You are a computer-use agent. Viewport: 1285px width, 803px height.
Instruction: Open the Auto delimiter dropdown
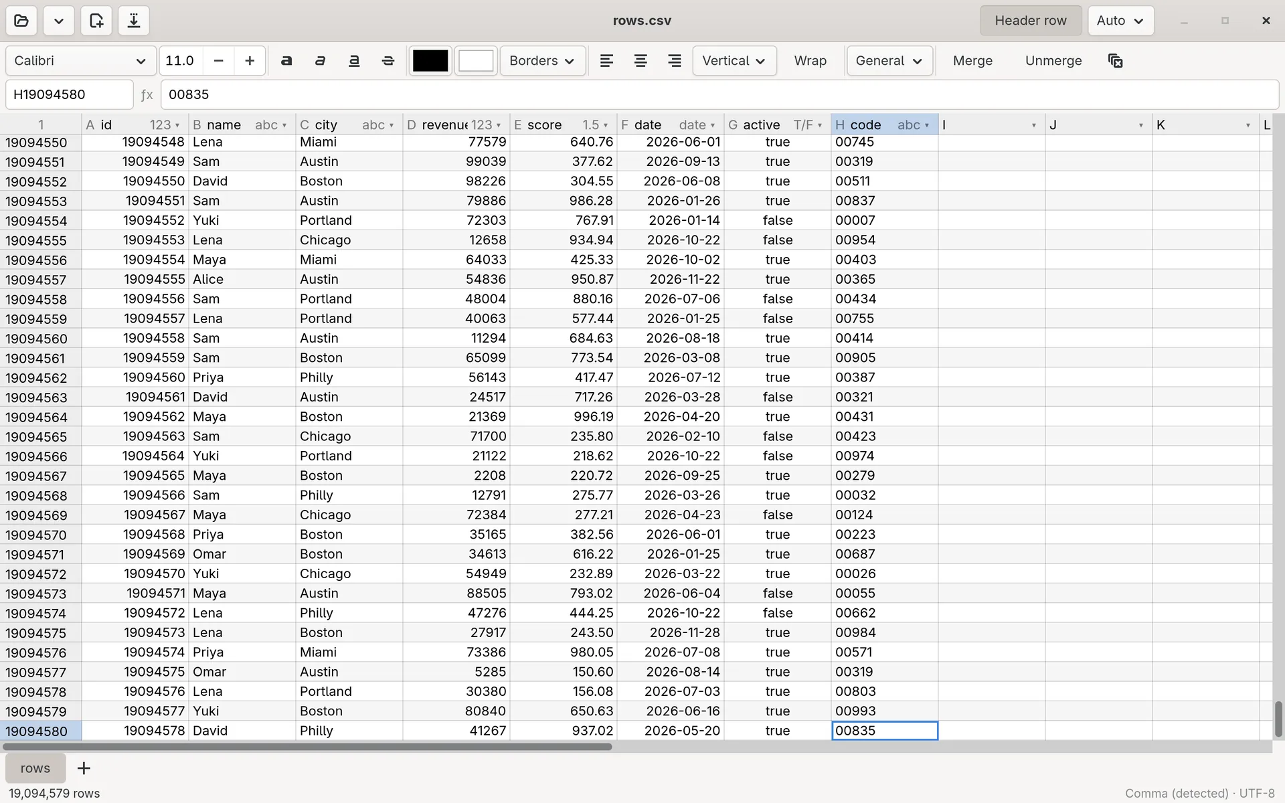(x=1120, y=21)
